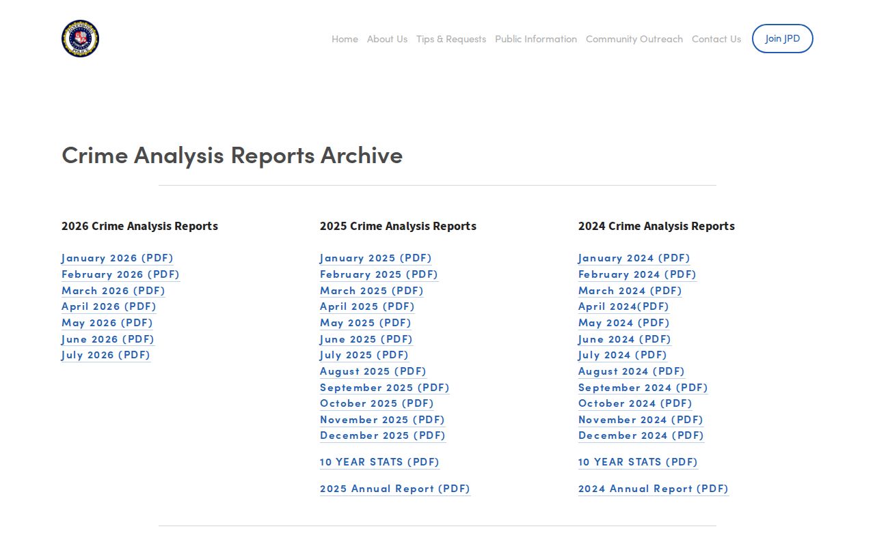Open the April 2024 PDF report
Image resolution: width=875 pixels, height=546 pixels.
pyautogui.click(x=623, y=306)
